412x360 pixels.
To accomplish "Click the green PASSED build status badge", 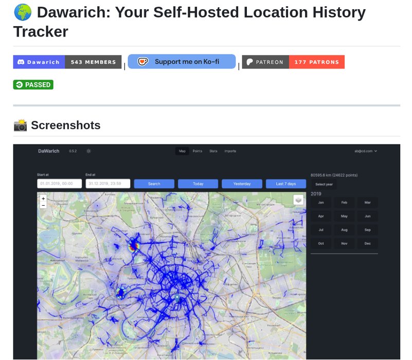I will click(x=33, y=85).
